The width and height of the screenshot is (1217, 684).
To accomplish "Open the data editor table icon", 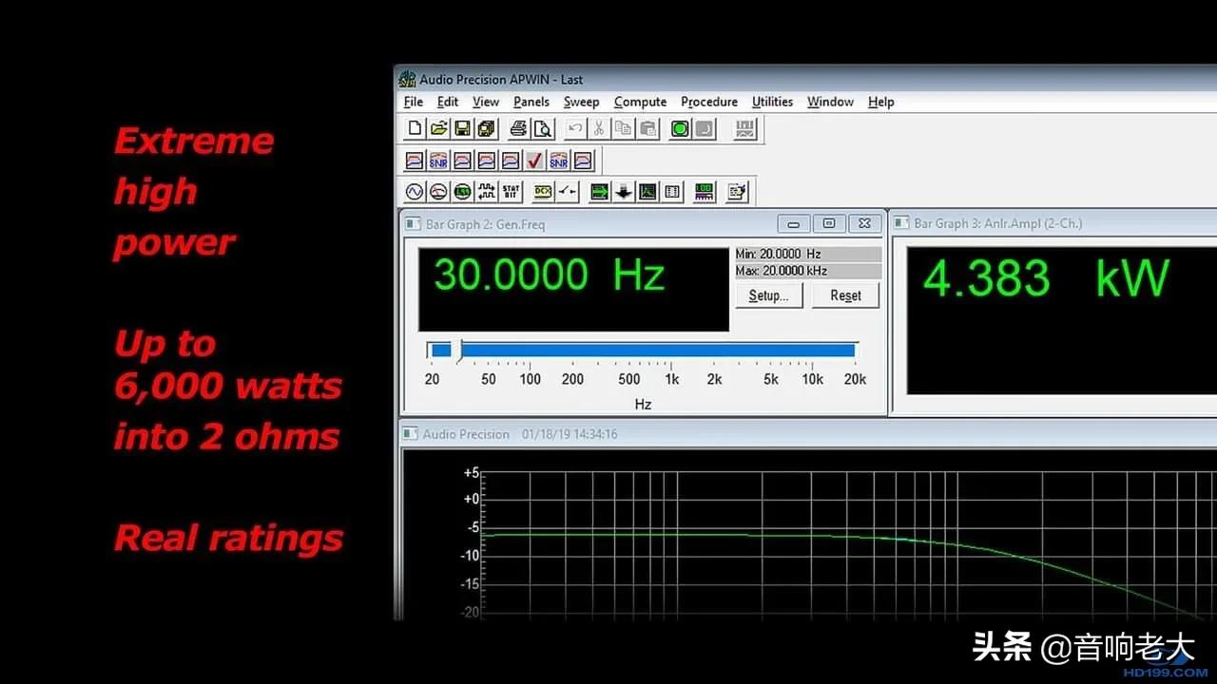I will coord(672,192).
